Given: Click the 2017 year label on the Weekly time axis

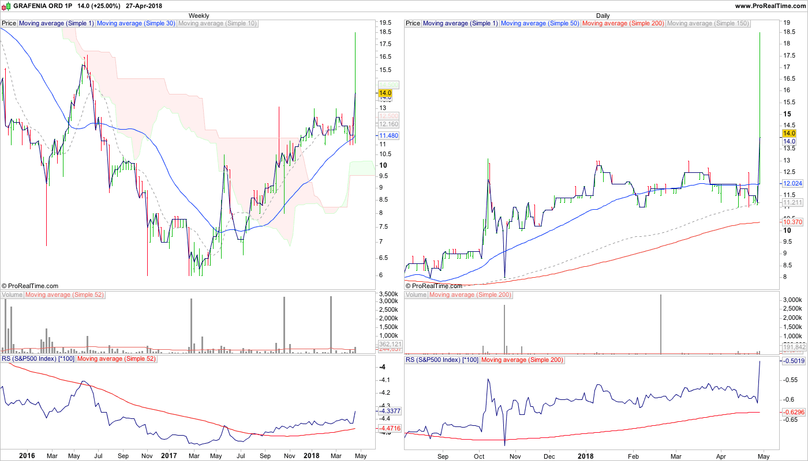Looking at the screenshot, I should (169, 455).
